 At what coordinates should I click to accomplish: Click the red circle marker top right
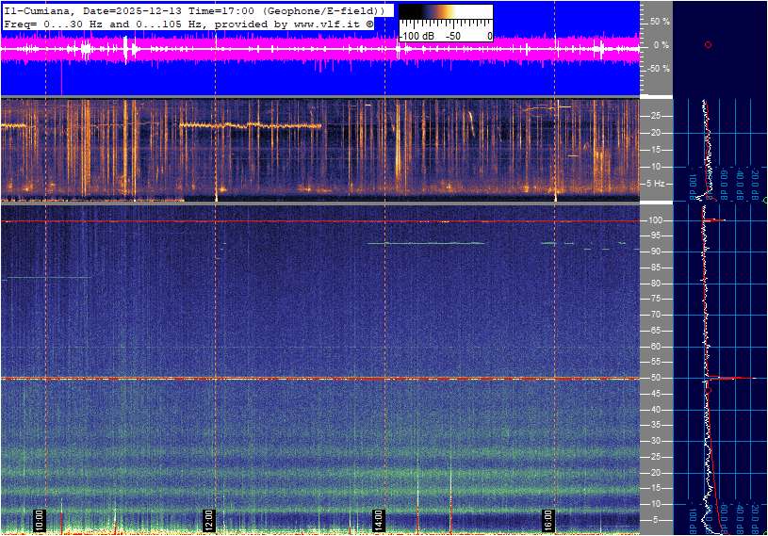point(708,44)
